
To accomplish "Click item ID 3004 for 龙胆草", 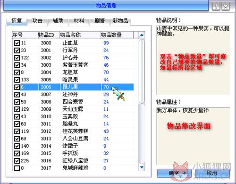I will tap(46, 72).
